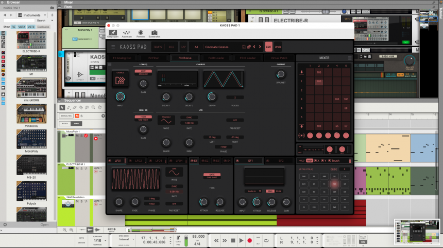The width and height of the screenshot is (443, 248).
Task: Open the KAOSS PAD hamburger menu
Action: (113, 47)
